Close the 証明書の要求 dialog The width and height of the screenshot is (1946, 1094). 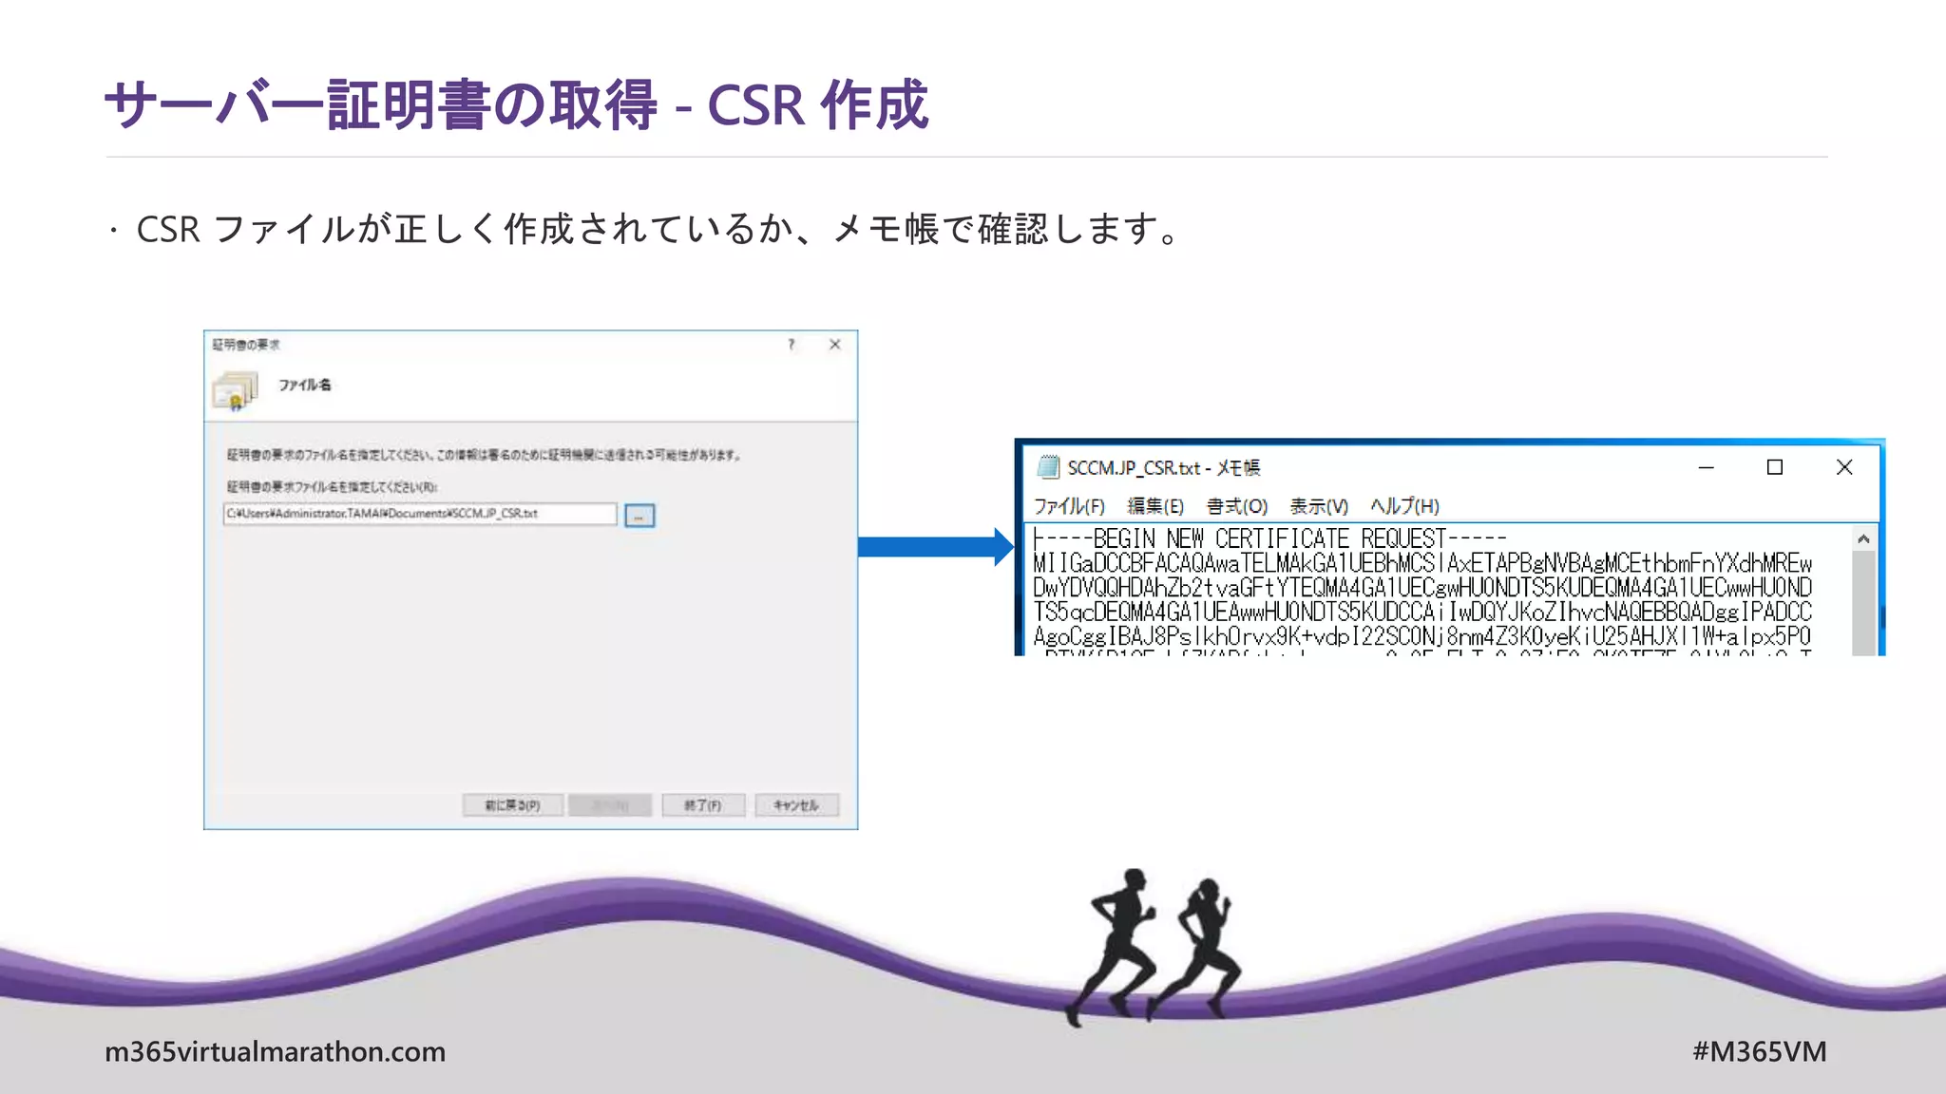[835, 345]
